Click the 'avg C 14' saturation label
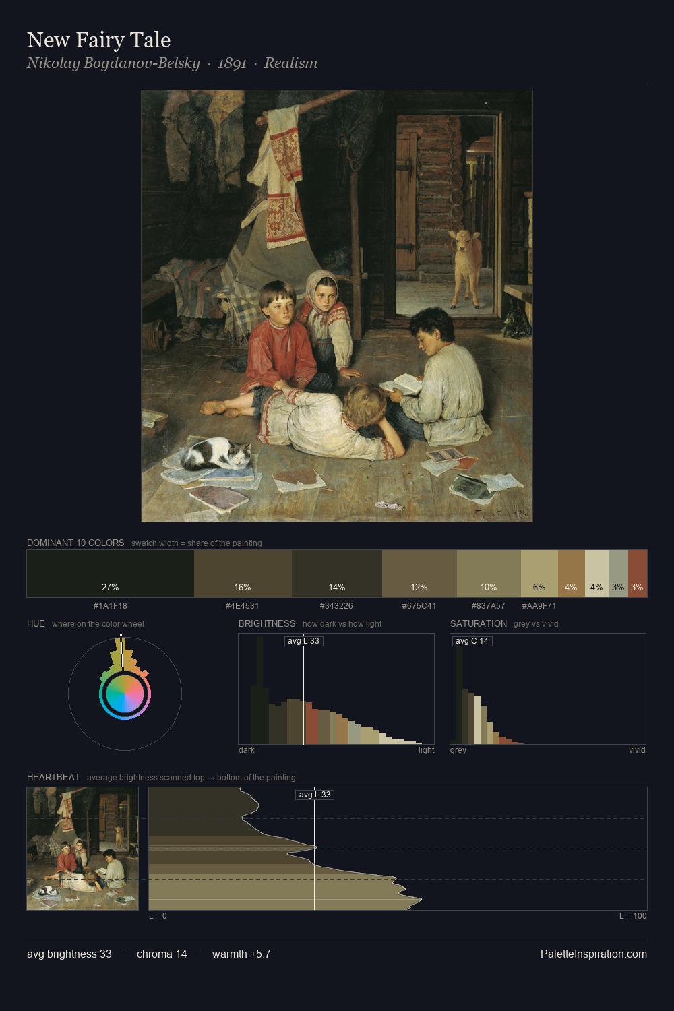Viewport: 674px width, 1011px height. [x=472, y=641]
